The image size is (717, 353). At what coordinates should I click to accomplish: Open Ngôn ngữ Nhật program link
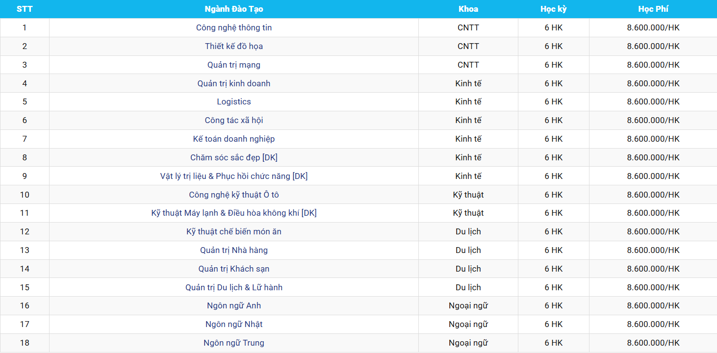(234, 325)
